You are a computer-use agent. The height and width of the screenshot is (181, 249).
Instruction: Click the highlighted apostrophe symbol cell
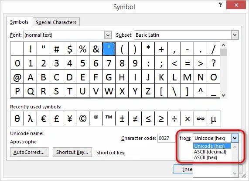pyautogui.click(x=109, y=49)
